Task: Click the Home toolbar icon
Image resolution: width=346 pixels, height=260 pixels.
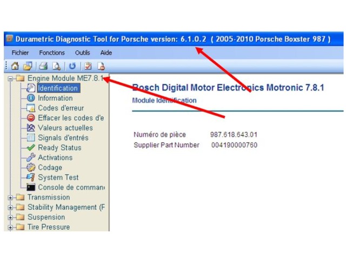Action: (x=15, y=66)
